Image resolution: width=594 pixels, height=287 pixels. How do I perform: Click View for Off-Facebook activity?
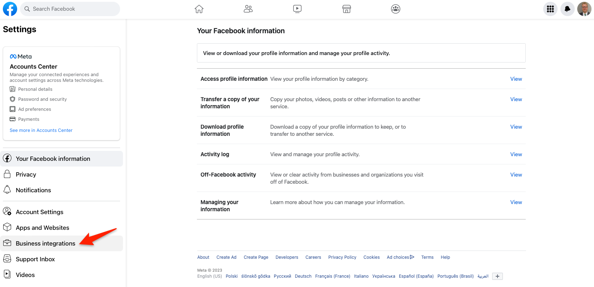click(x=516, y=175)
